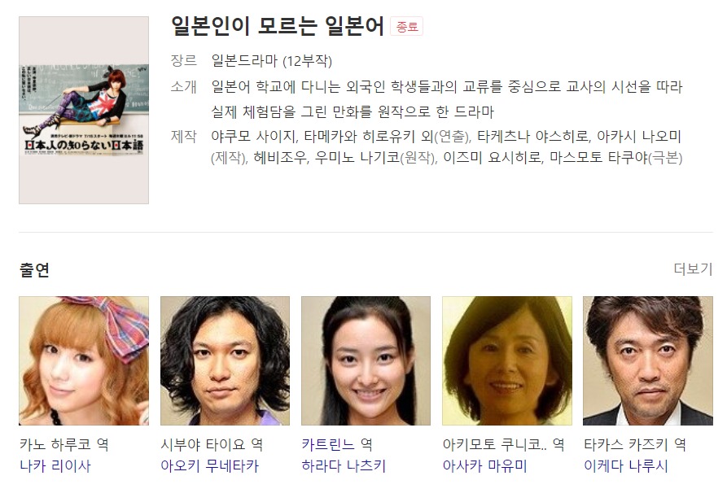This screenshot has height=502, width=727.
Task: Follow the 나카 리이사 actor link
Action: [55, 465]
